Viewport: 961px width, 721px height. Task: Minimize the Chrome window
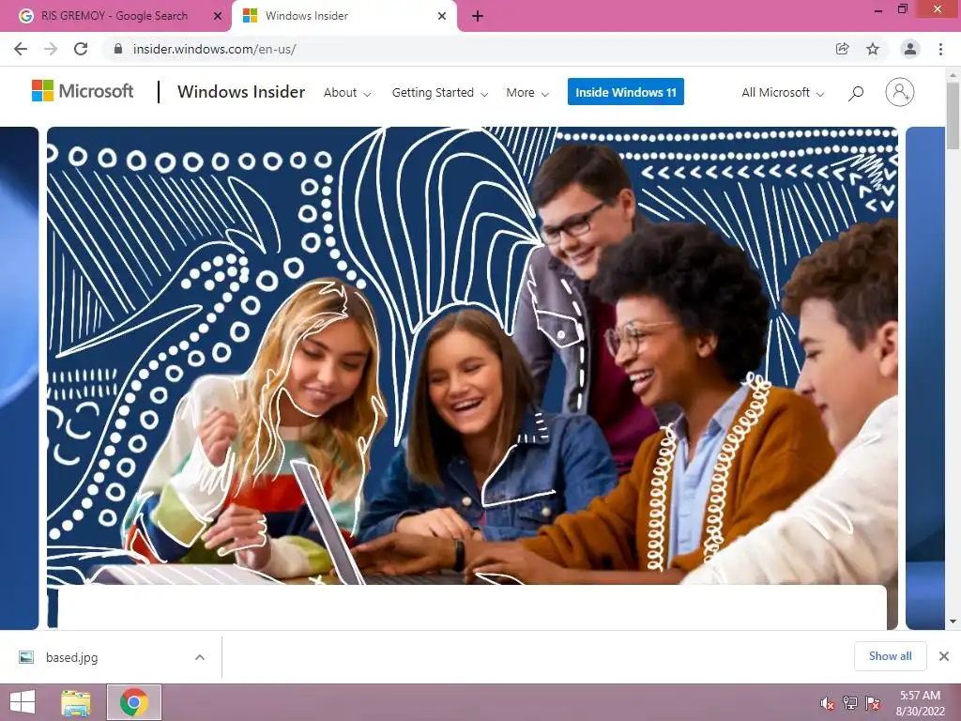point(878,10)
